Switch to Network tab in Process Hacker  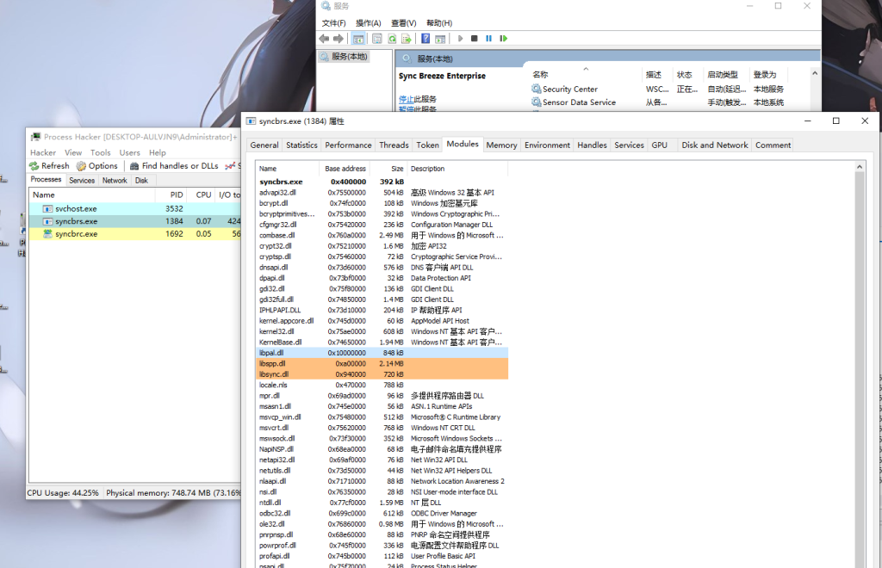point(115,181)
